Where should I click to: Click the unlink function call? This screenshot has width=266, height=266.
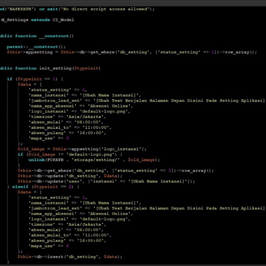(x=37, y=160)
